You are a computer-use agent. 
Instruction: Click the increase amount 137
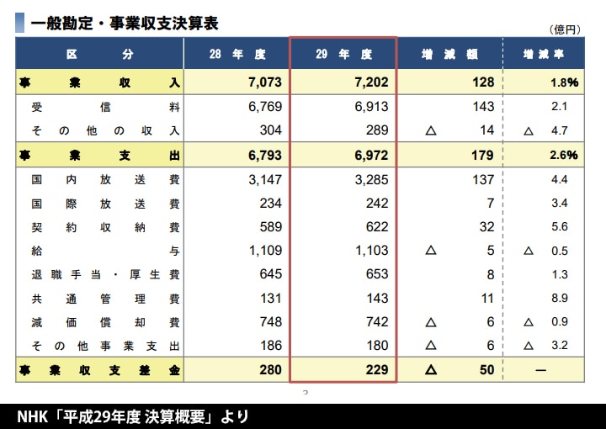point(483,179)
